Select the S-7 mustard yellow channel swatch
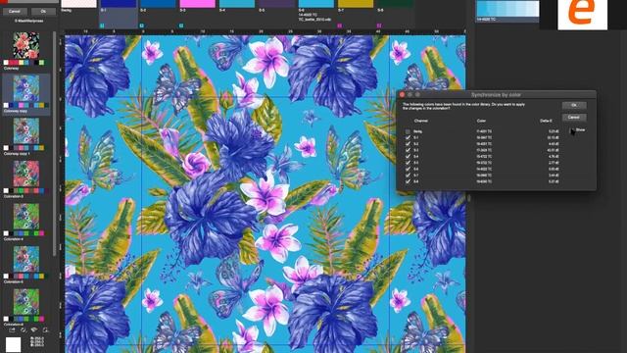Image resolution: width=627 pixels, height=353 pixels. pos(356,4)
